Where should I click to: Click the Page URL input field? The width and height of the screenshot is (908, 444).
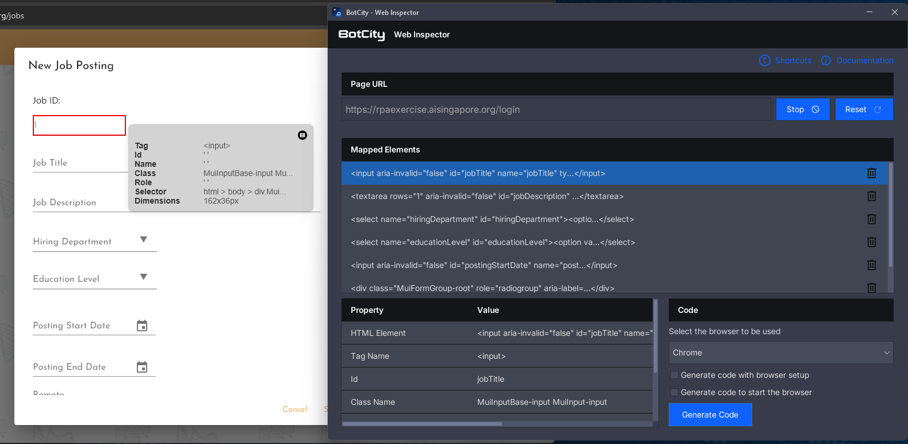[x=555, y=109]
